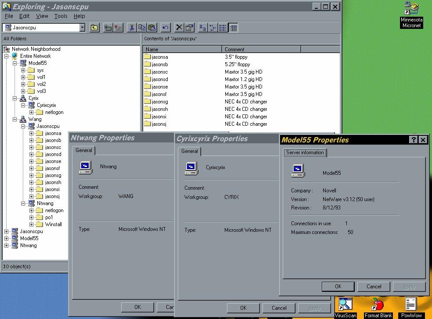Screen dimensions: 432x319
Task: Click the Disconnect Network Drive toolbar icon
Action: (118, 28)
